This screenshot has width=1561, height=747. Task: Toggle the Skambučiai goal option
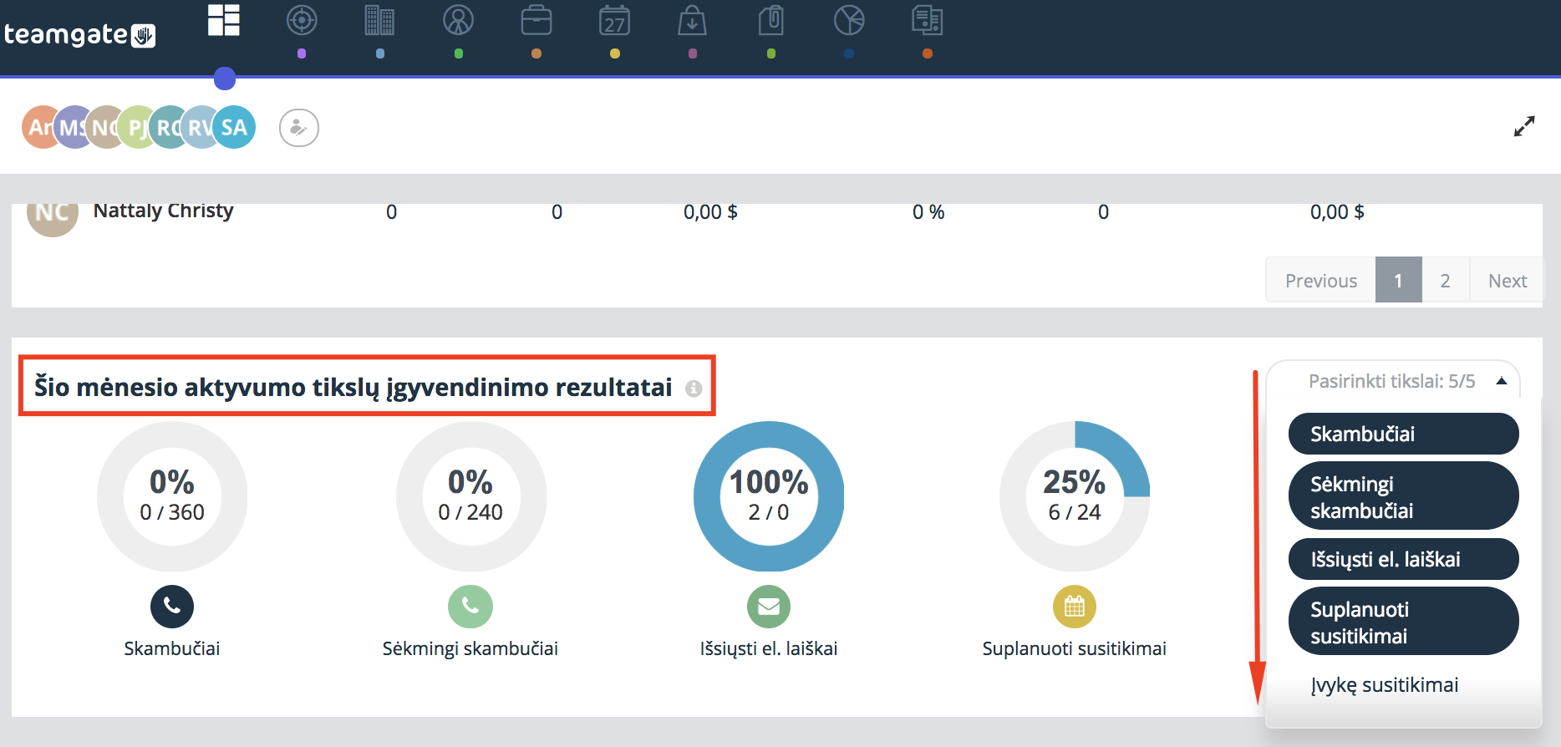1404,434
